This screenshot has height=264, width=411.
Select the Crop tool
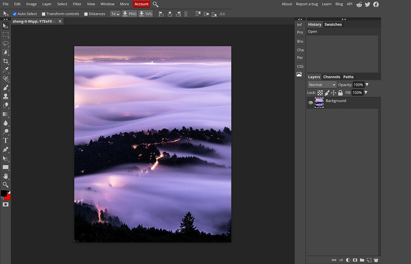(x=6, y=61)
